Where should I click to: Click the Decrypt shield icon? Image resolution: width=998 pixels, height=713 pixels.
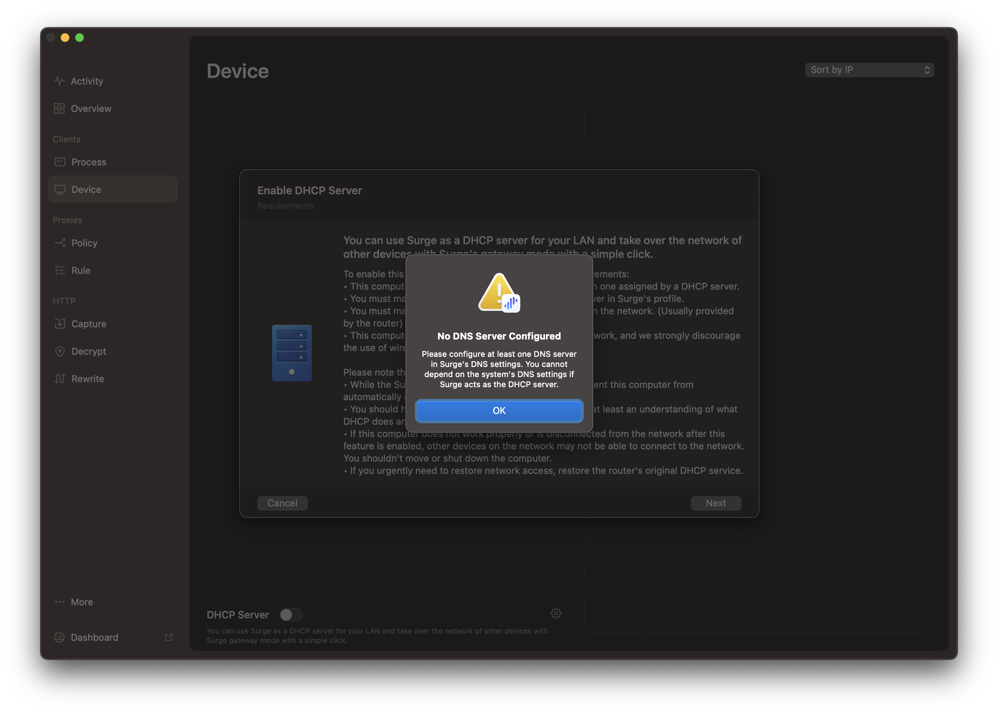click(60, 351)
